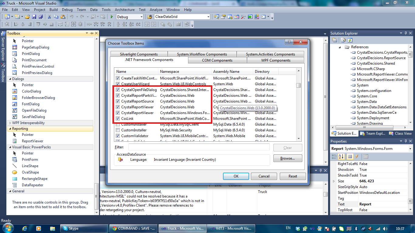
Task: Open Windows Media Player from taskbar
Action: click(x=39, y=228)
